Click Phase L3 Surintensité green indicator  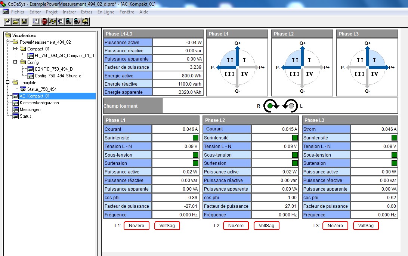pos(394,138)
